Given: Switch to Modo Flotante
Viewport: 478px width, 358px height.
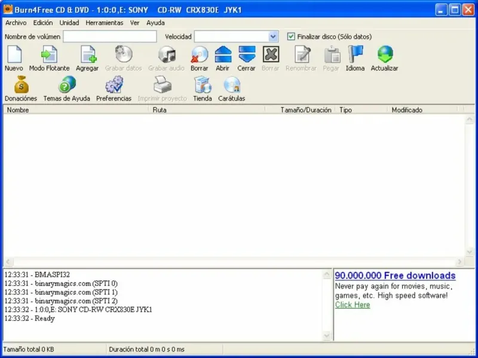Looking at the screenshot, I should coord(50,54).
